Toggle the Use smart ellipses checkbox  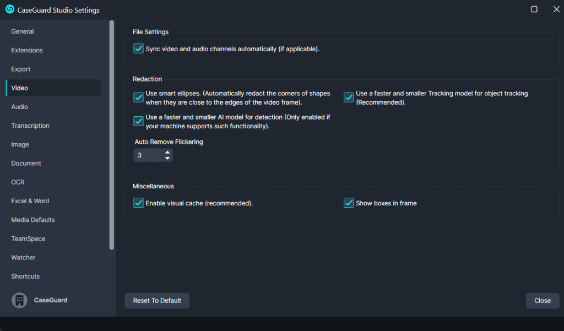click(x=139, y=97)
